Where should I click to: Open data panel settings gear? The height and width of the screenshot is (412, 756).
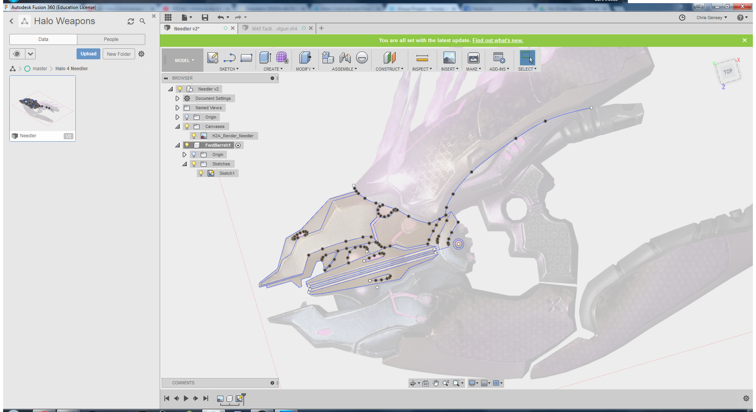(x=141, y=54)
